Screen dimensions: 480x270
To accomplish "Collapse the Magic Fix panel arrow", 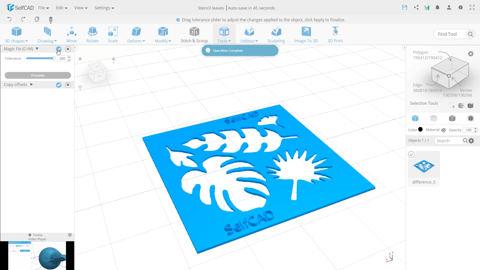I will pos(37,49).
